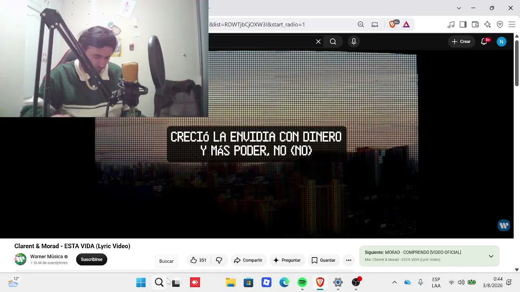Click the lyric video player area

[256, 144]
